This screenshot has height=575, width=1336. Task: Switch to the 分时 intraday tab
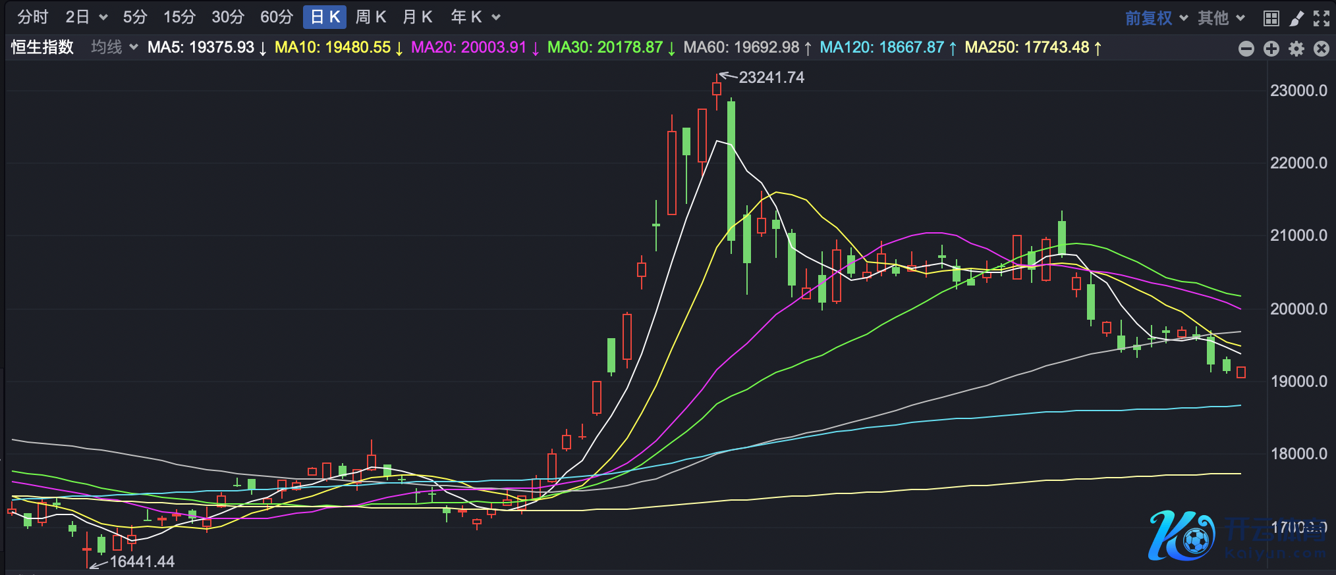(32, 17)
